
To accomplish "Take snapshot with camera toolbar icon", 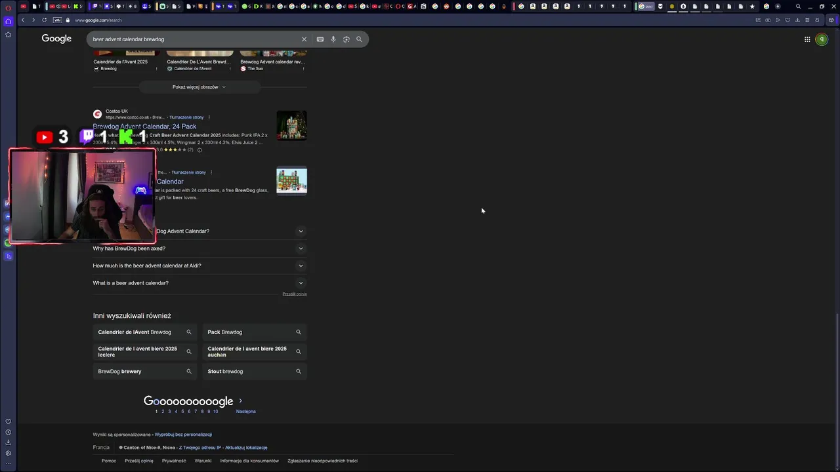I will pyautogui.click(x=768, y=20).
